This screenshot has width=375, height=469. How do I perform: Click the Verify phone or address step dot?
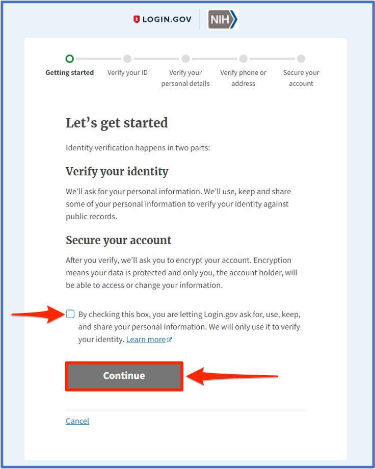click(243, 59)
